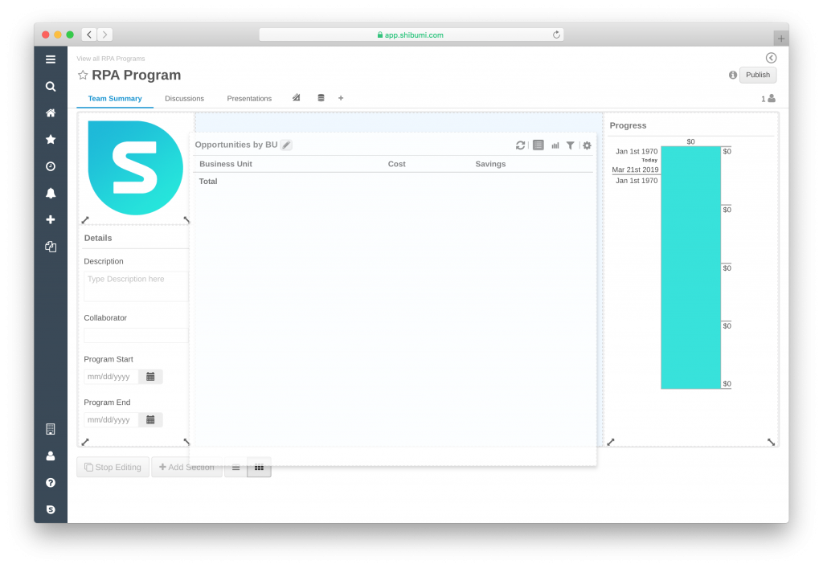
Task: Edit the Opportunities by BU section title
Action: [x=286, y=145]
